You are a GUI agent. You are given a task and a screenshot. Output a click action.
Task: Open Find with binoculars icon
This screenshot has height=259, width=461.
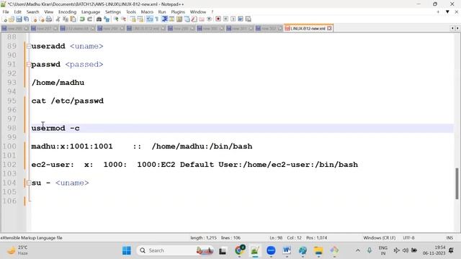(99, 19)
